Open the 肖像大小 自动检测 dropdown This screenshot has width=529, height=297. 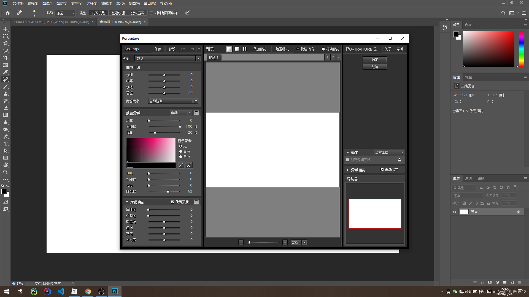tap(196, 101)
